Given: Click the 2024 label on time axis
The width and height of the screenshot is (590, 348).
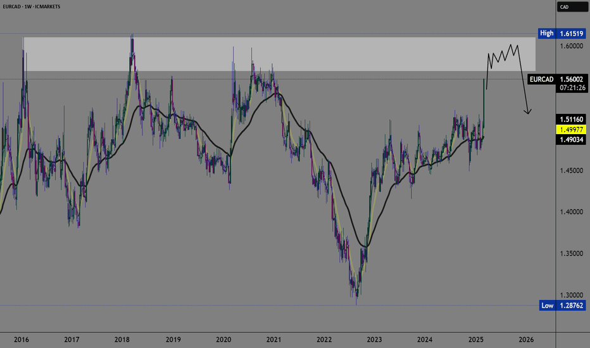Looking at the screenshot, I should 425,340.
